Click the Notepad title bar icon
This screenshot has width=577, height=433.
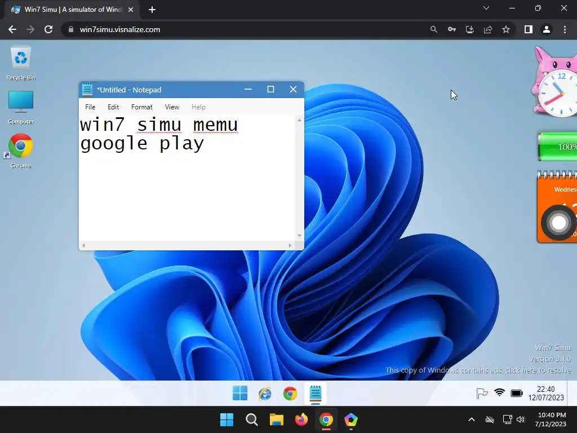(x=87, y=90)
